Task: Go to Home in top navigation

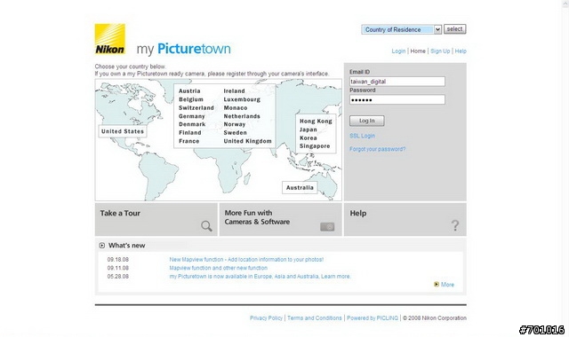Action: coord(418,51)
